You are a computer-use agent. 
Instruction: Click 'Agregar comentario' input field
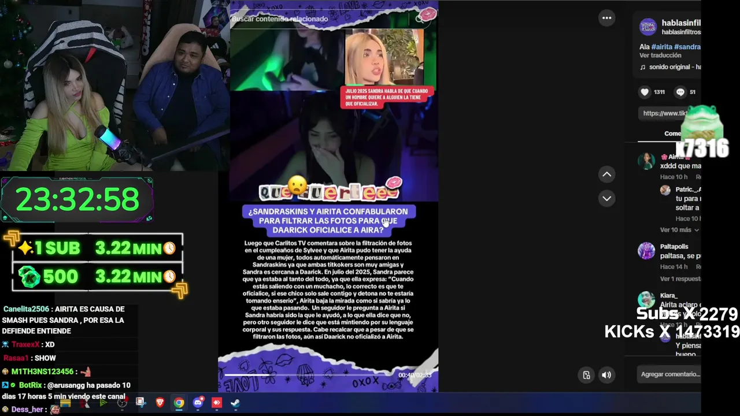click(670, 374)
